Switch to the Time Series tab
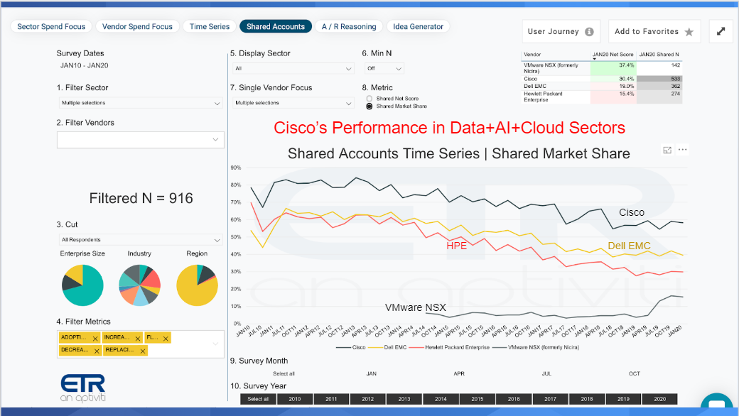This screenshot has height=416, width=739. tap(209, 26)
